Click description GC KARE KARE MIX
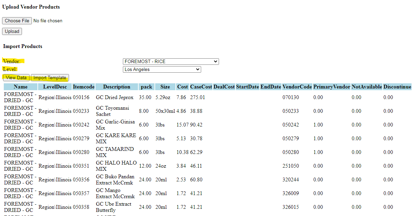This screenshot has height=216, width=415. coord(116,139)
